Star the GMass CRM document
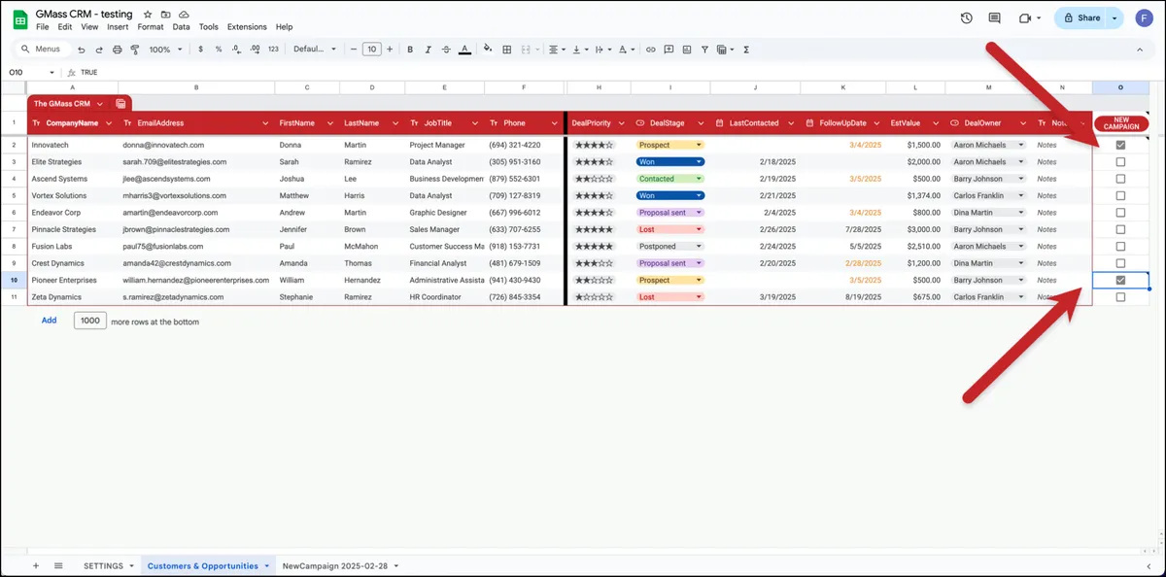This screenshot has height=577, width=1166. click(x=148, y=16)
